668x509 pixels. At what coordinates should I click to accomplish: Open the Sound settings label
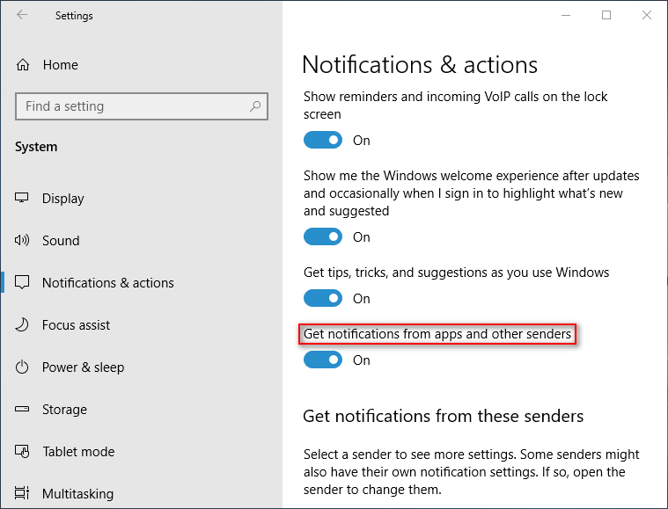[61, 241]
